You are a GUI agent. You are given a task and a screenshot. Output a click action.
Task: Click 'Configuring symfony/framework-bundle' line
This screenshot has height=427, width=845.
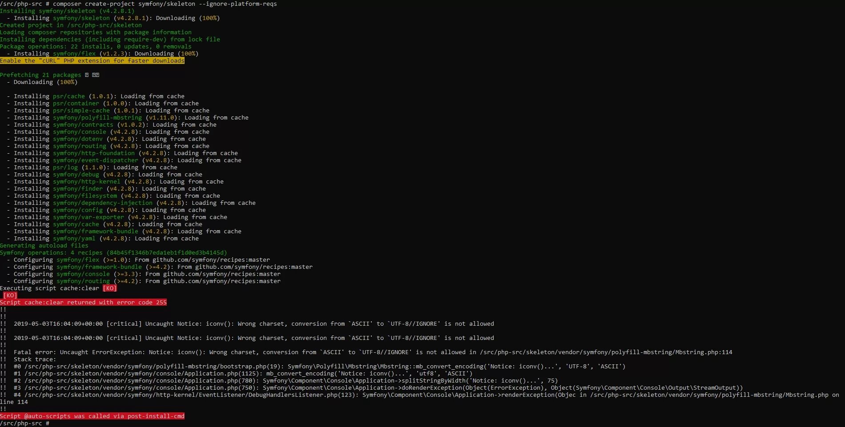(160, 267)
